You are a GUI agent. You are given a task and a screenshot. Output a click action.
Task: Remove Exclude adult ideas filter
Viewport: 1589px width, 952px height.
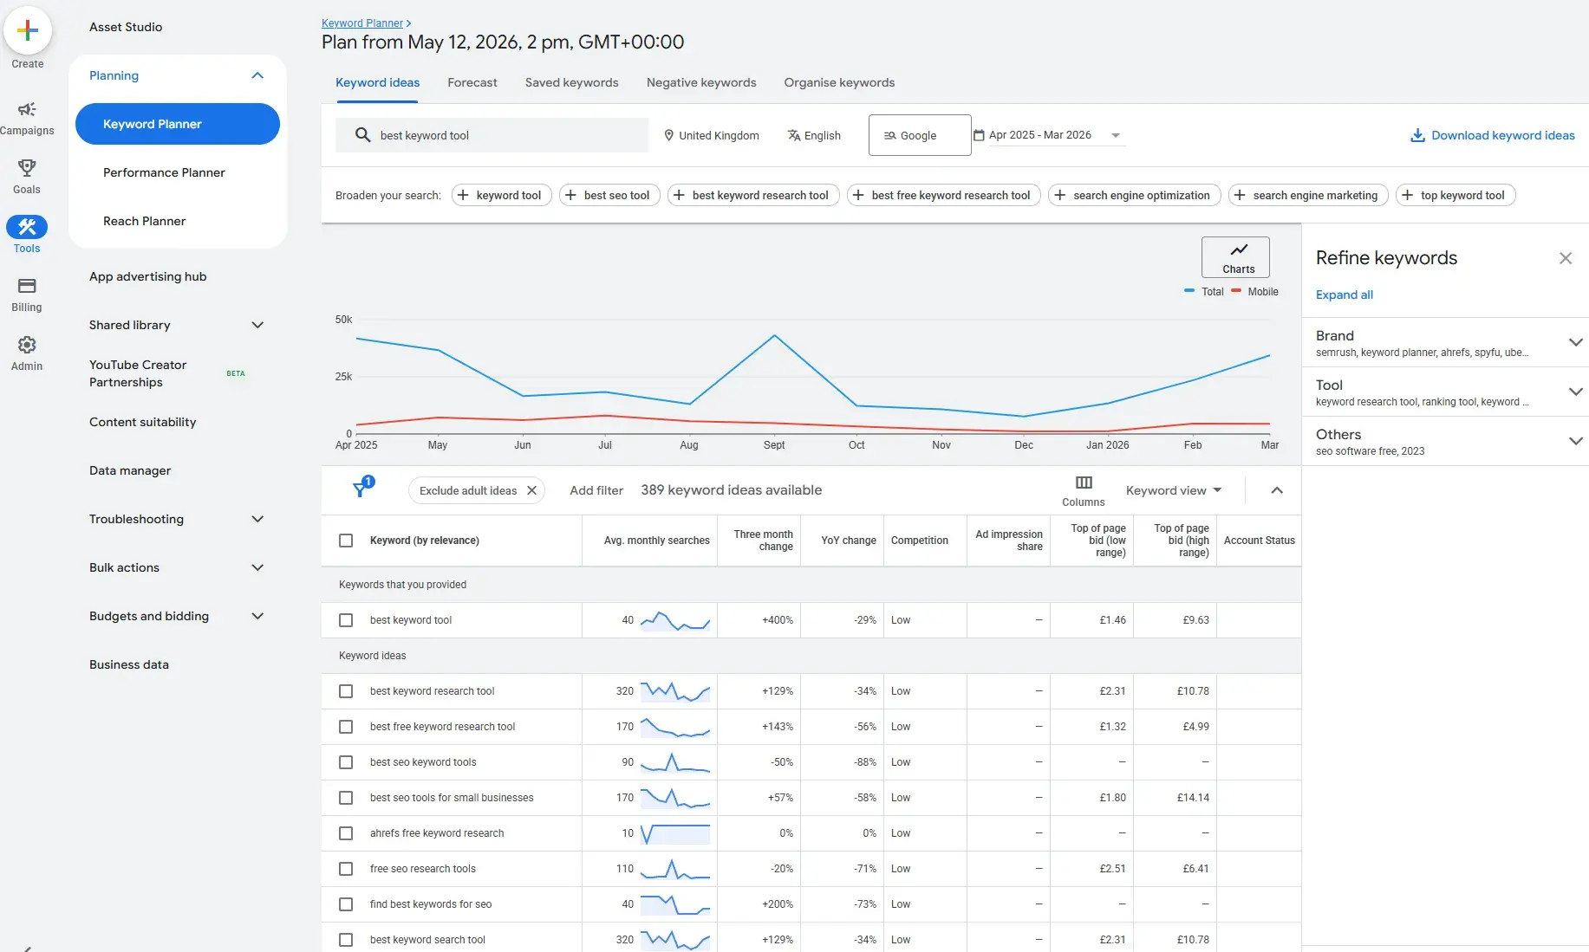[x=531, y=490]
